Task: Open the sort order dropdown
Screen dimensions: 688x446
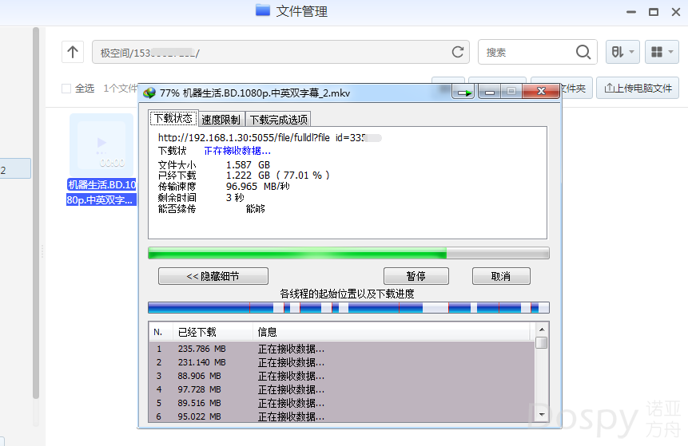Action: coord(622,53)
